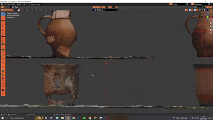Expand the viewport shading options arrow

211,10
